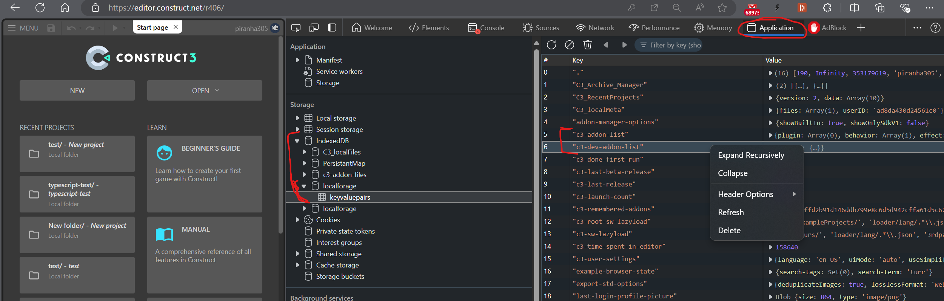Open recent project typescript-test

tap(77, 194)
